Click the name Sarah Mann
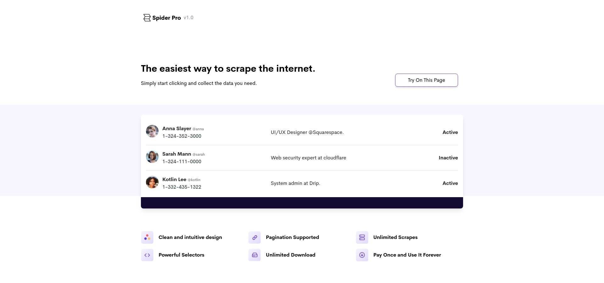Screen dimensions: 604x283 point(176,154)
